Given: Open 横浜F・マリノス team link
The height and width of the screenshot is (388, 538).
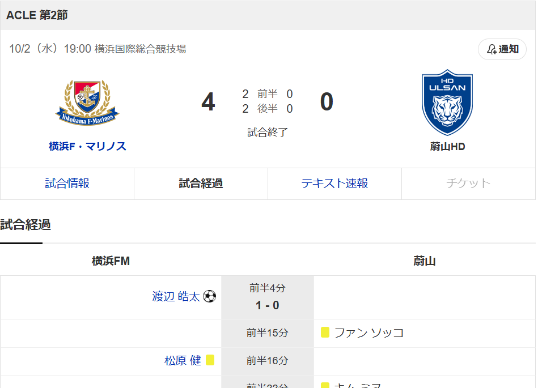Looking at the screenshot, I should (x=87, y=146).
